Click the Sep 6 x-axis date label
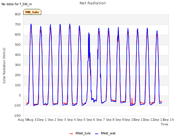 point(91,120)
